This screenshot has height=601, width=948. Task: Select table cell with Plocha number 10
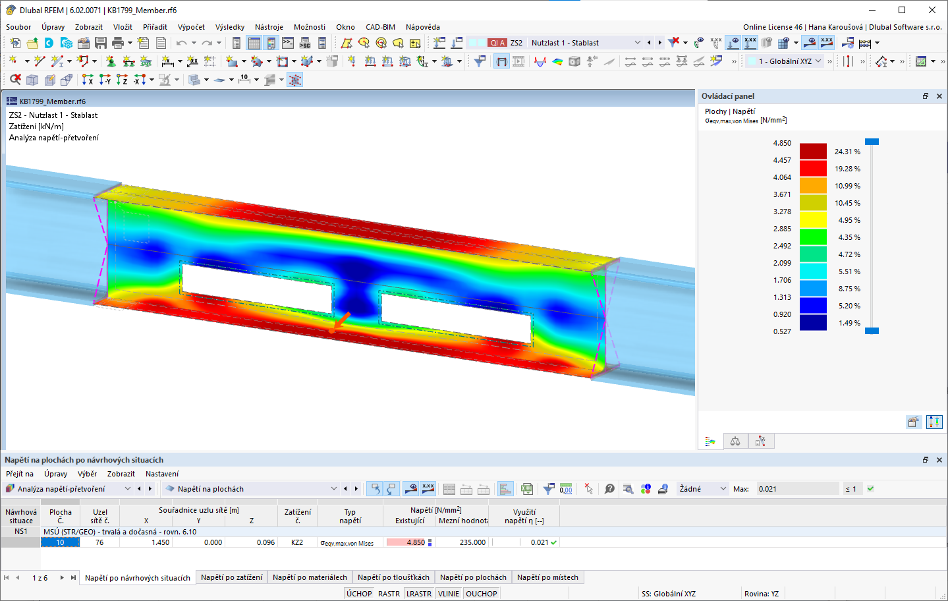[60, 542]
